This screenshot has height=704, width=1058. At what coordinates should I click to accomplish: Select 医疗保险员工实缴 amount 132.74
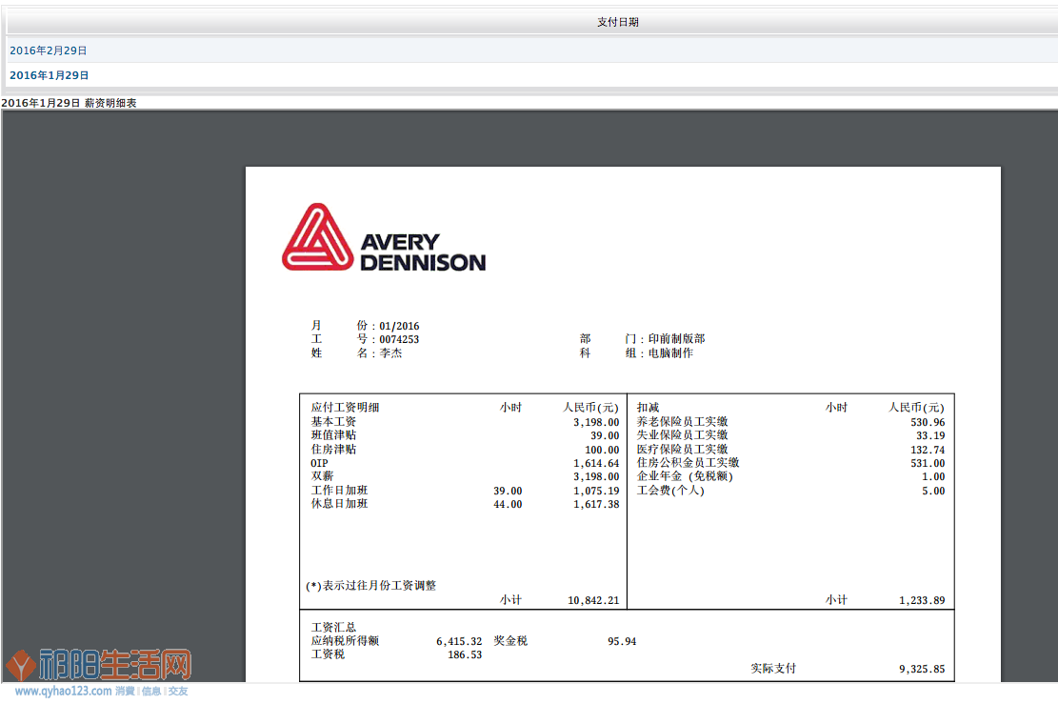(928, 451)
